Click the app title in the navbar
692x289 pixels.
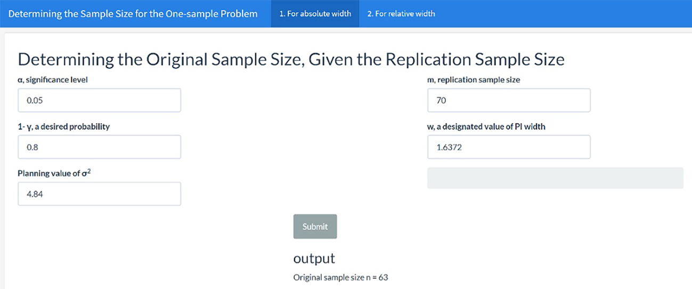pyautogui.click(x=133, y=14)
